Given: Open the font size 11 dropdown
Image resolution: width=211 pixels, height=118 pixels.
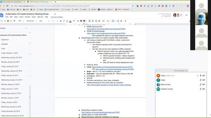Looking at the screenshot, I should click(x=55, y=21).
